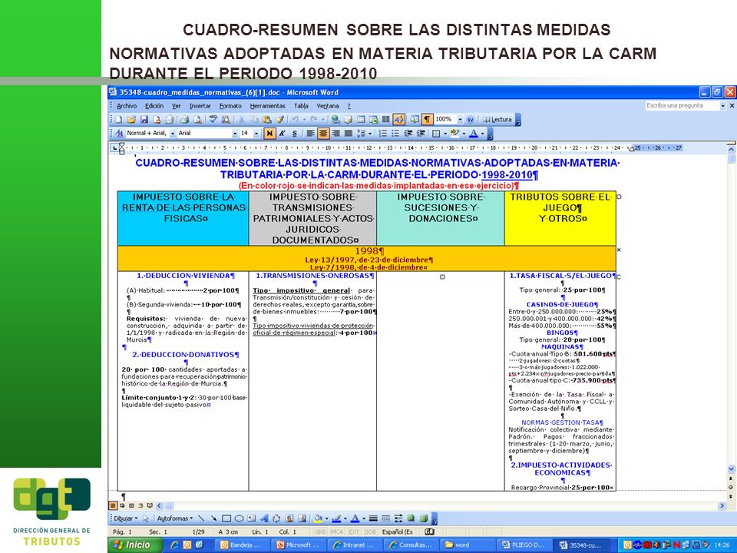Open the Insertar menu
The width and height of the screenshot is (737, 553).
tap(200, 106)
